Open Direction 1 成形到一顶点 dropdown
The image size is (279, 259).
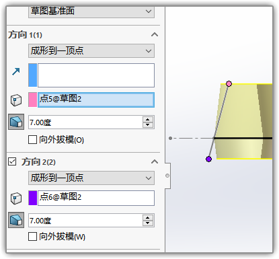(91, 50)
